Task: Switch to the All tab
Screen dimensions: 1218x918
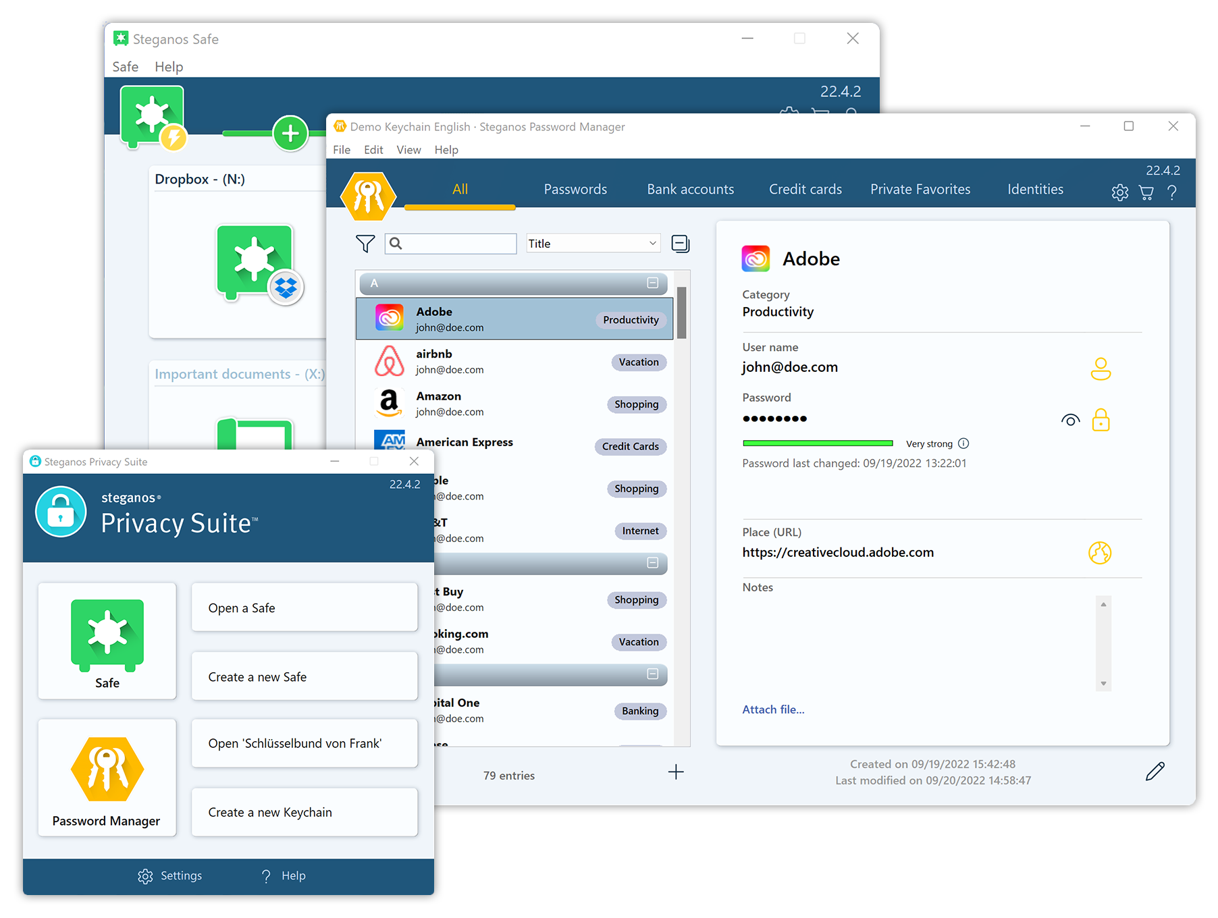Action: (460, 190)
